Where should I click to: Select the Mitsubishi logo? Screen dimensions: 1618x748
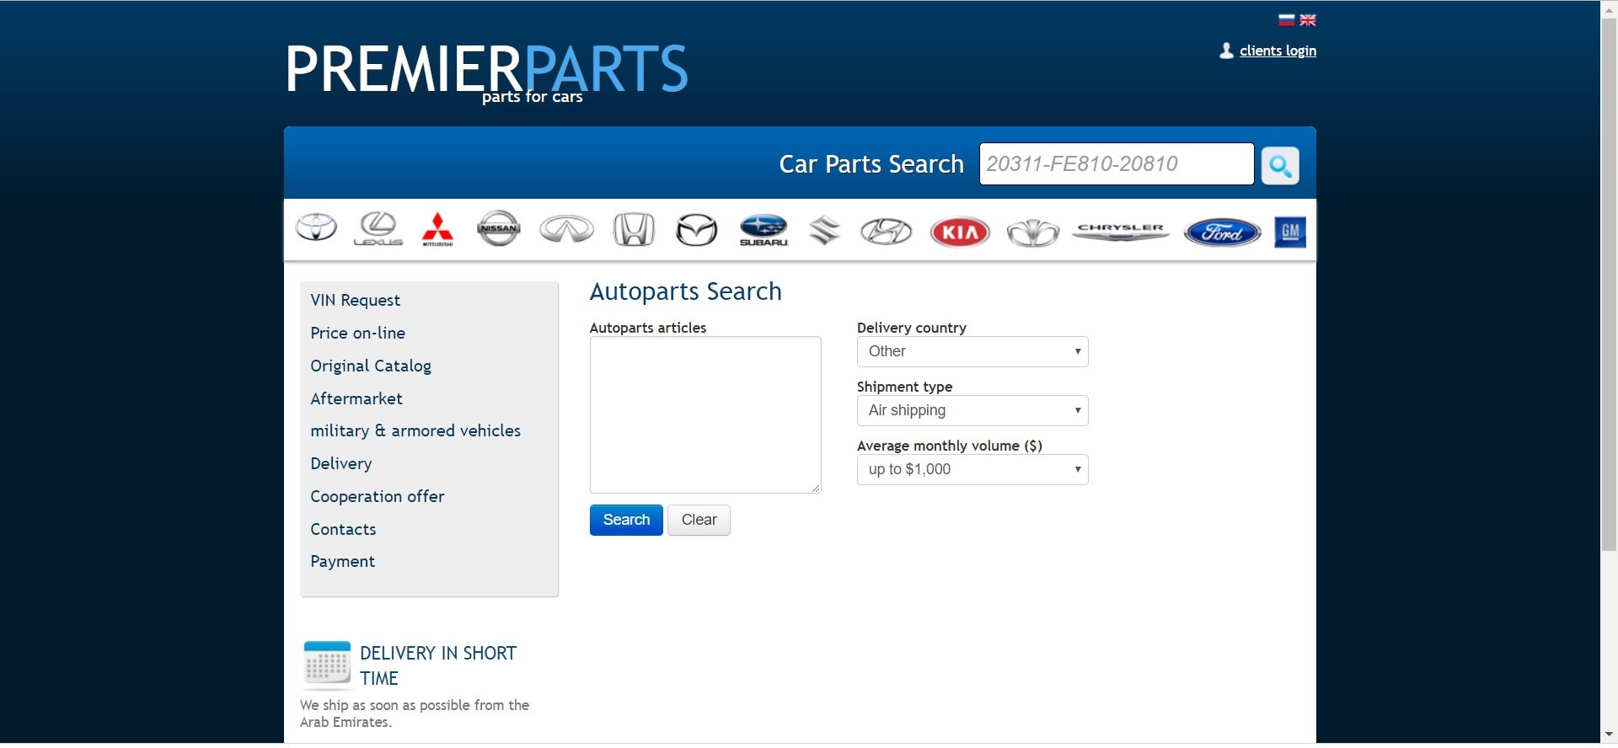pos(437,229)
